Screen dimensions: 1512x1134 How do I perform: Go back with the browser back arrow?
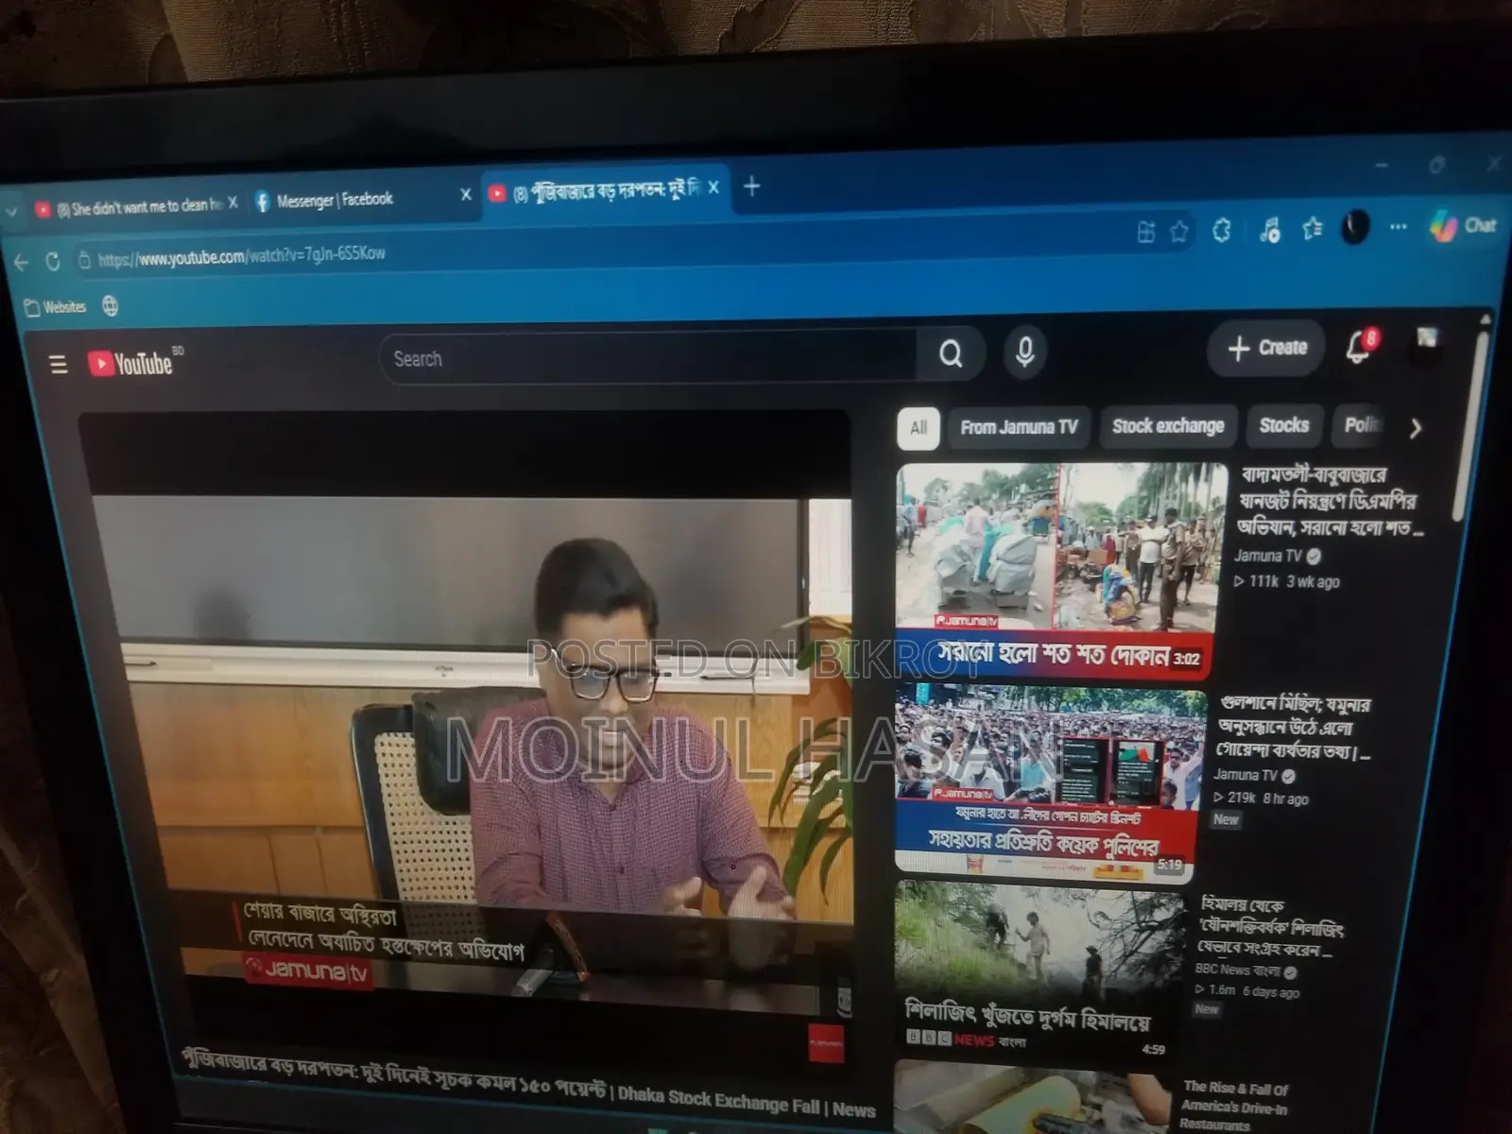pyautogui.click(x=22, y=262)
